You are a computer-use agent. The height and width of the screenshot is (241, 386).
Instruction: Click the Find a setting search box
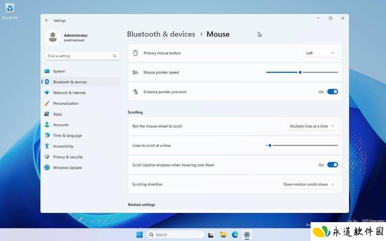pyautogui.click(x=82, y=56)
